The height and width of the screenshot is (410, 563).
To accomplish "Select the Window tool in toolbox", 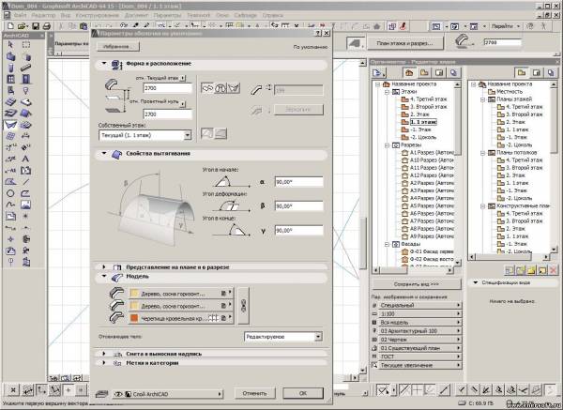I will pos(10,79).
